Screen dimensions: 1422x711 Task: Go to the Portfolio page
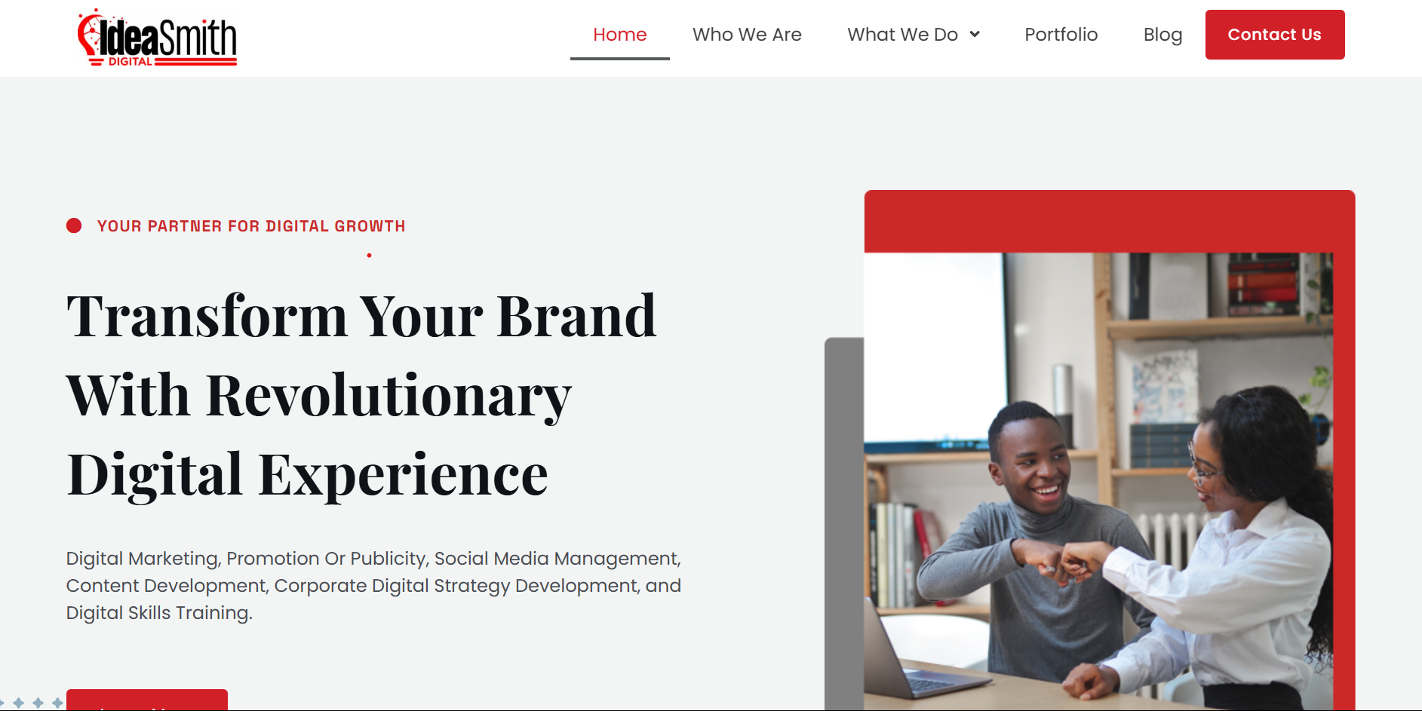click(x=1061, y=35)
